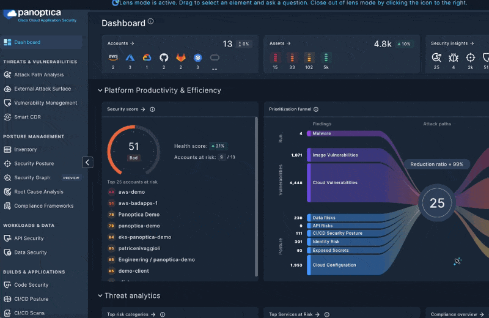
Task: Click the API Security shield icon
Action: coord(7,238)
